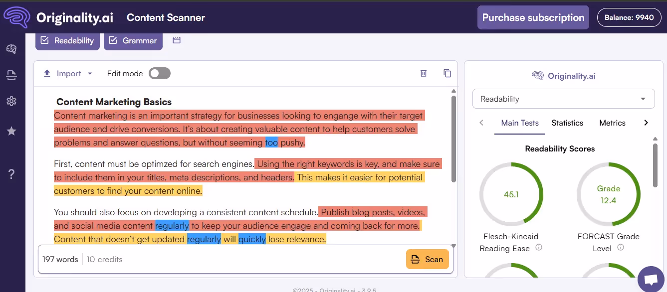The height and width of the screenshot is (292, 667).
Task: Switch to the Statistics tab
Action: coord(567,123)
